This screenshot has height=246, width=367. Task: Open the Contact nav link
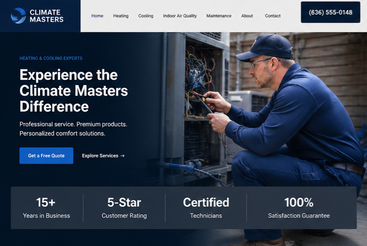tap(273, 15)
